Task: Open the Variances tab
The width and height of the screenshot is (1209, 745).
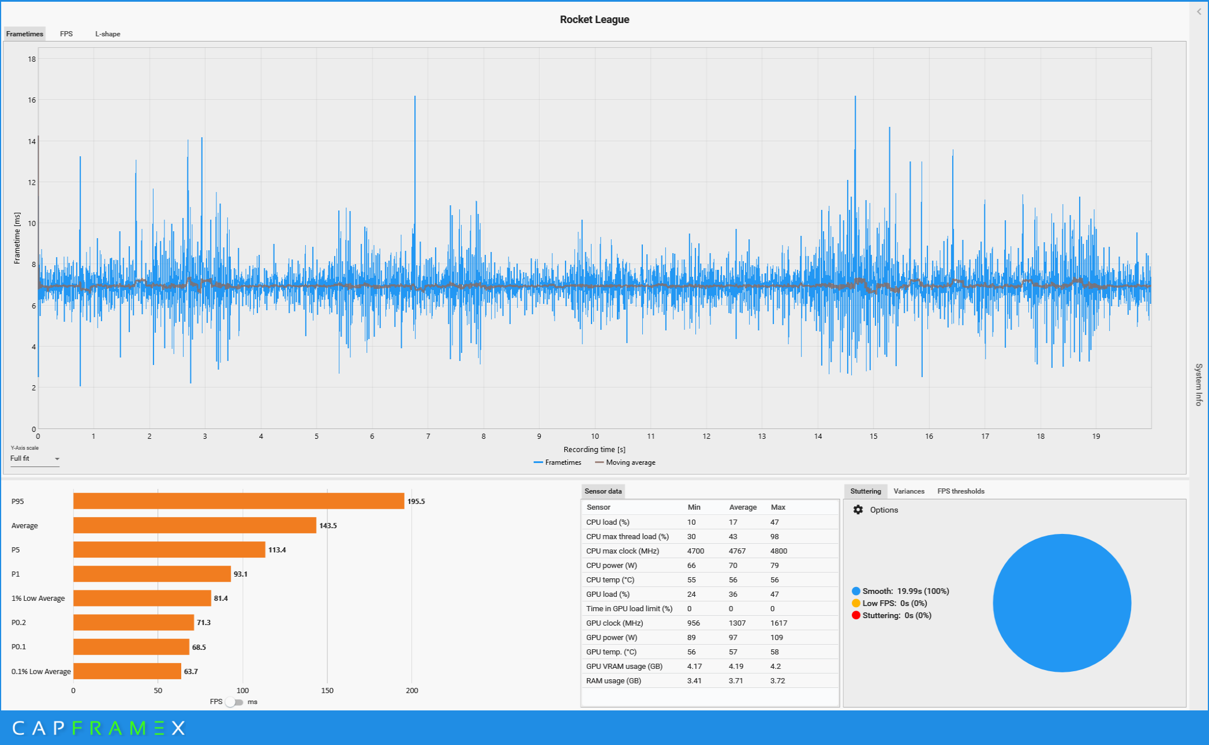Action: (x=908, y=491)
